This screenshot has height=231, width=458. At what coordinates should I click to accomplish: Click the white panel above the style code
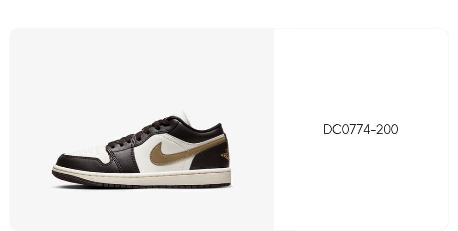coord(361,76)
